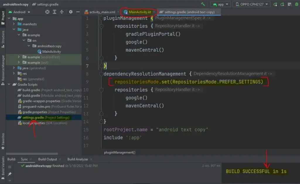Click the Pin Tab icon in Build panel

click(x=10, y=174)
